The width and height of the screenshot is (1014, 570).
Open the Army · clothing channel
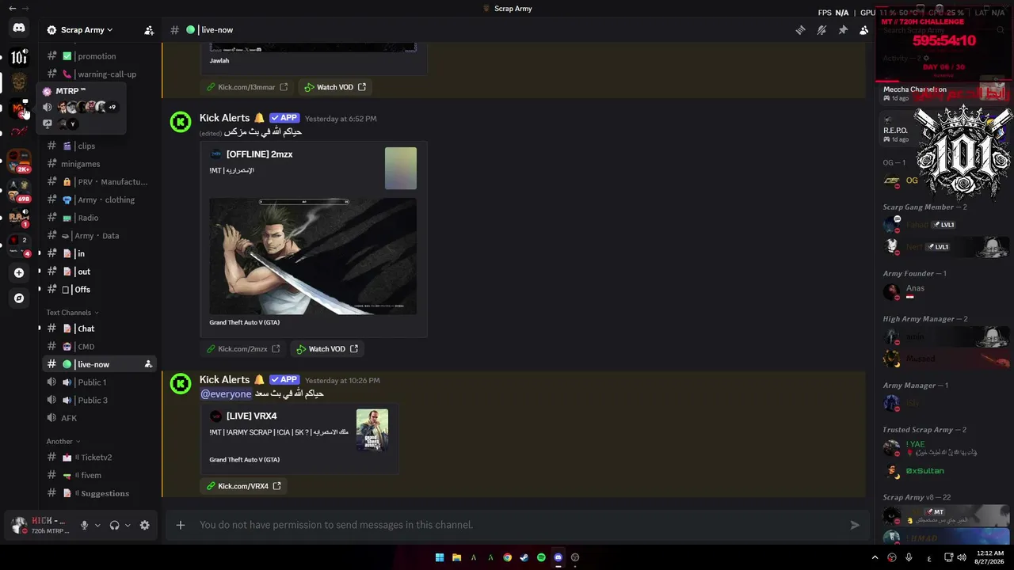point(98,200)
